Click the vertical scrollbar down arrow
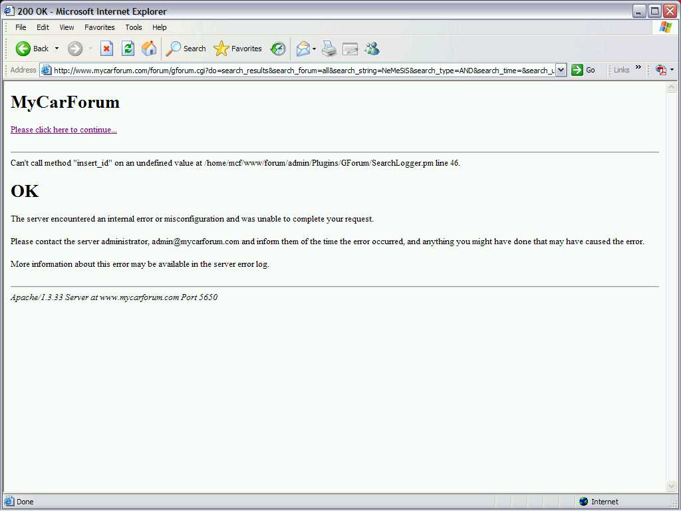The width and height of the screenshot is (681, 511). pos(671,486)
